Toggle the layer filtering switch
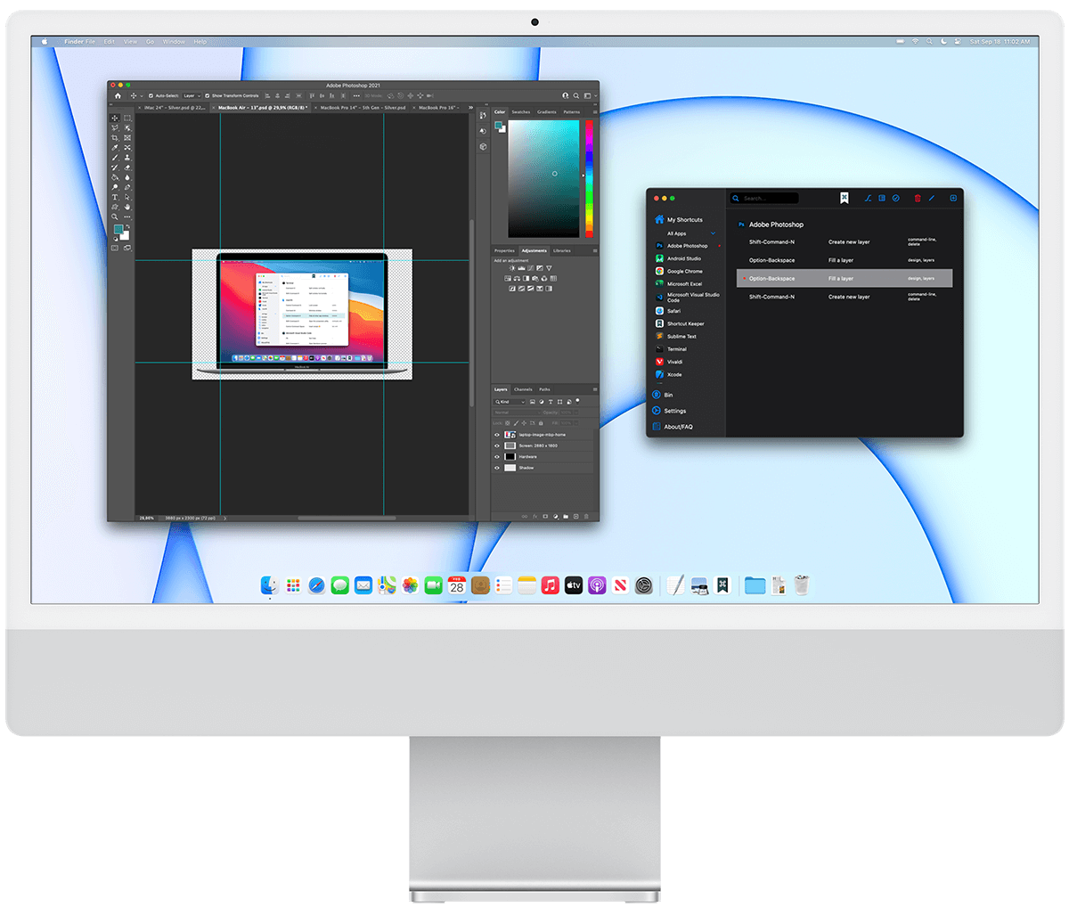Image resolution: width=1069 pixels, height=907 pixels. click(x=577, y=401)
